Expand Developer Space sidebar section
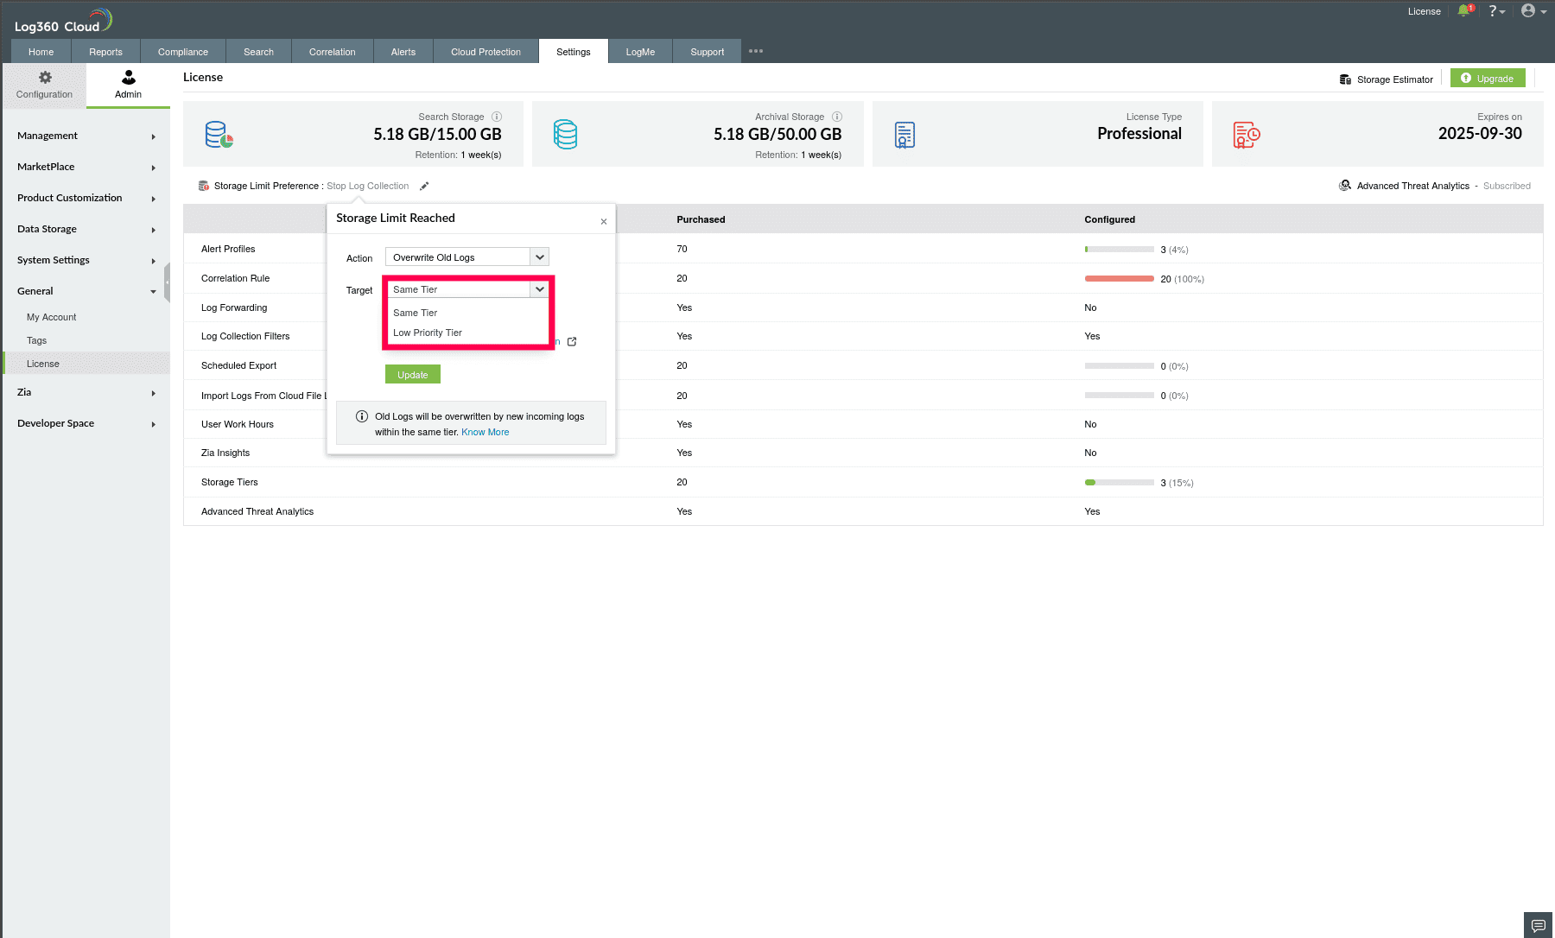 (86, 423)
